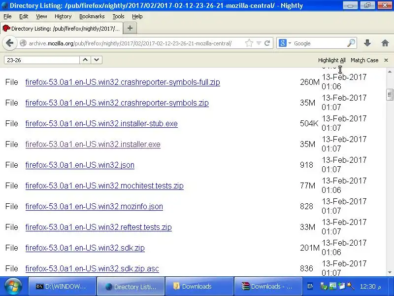Switch to D:\WINDOW... command prompt taskbar item
The image size is (394, 296).
coord(62,287)
